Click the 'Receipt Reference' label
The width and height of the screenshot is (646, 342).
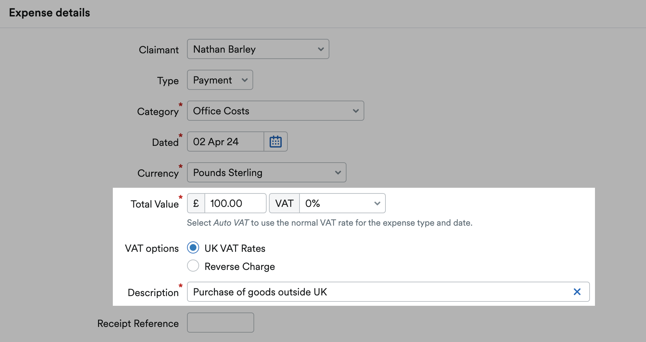pos(138,324)
